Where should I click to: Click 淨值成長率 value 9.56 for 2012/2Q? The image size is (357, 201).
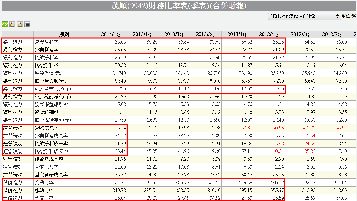click(343, 167)
